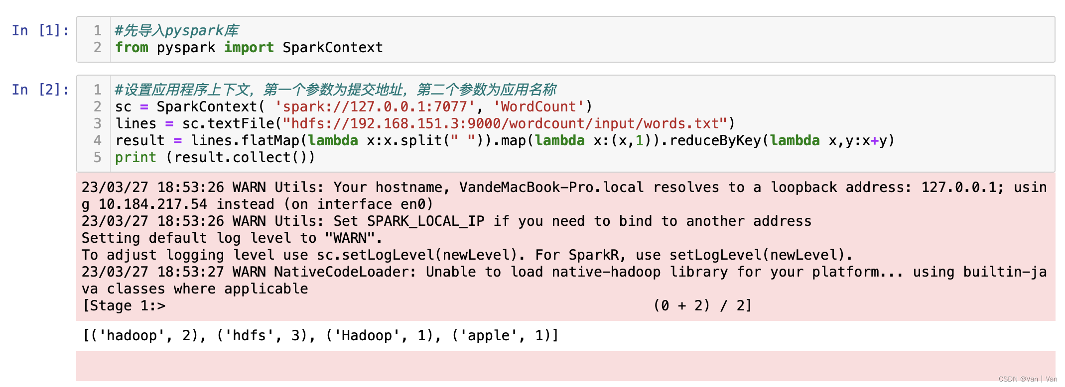1065x387 pixels.
Task: Click the Stage 1 progress indicator line
Action: pos(416,306)
